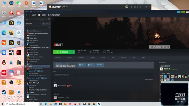Screen dimensions: 189x106
Task: Open the 社区 community tab
Action: pyautogui.click(x=44, y=15)
